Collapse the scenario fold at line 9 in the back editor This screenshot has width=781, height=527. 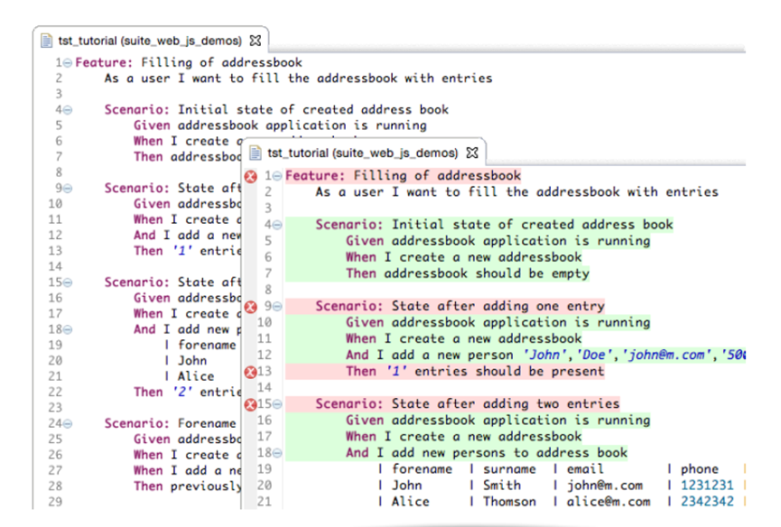67,189
